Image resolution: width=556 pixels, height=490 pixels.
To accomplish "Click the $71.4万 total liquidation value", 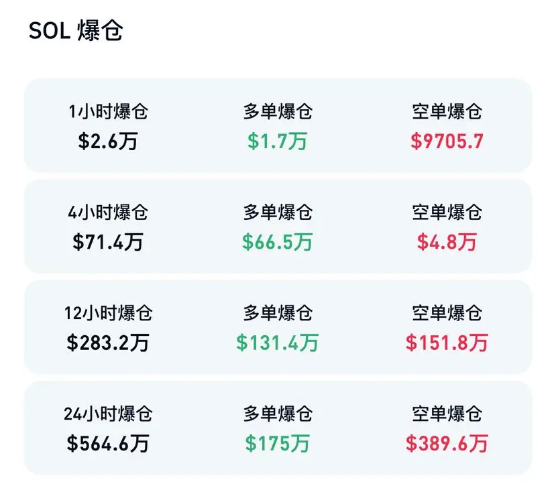I will coord(108,241).
